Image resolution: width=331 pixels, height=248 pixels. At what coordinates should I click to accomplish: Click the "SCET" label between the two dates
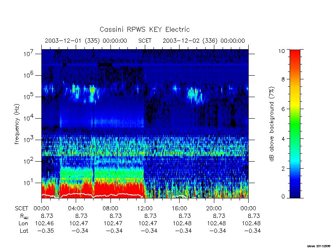tap(145, 41)
